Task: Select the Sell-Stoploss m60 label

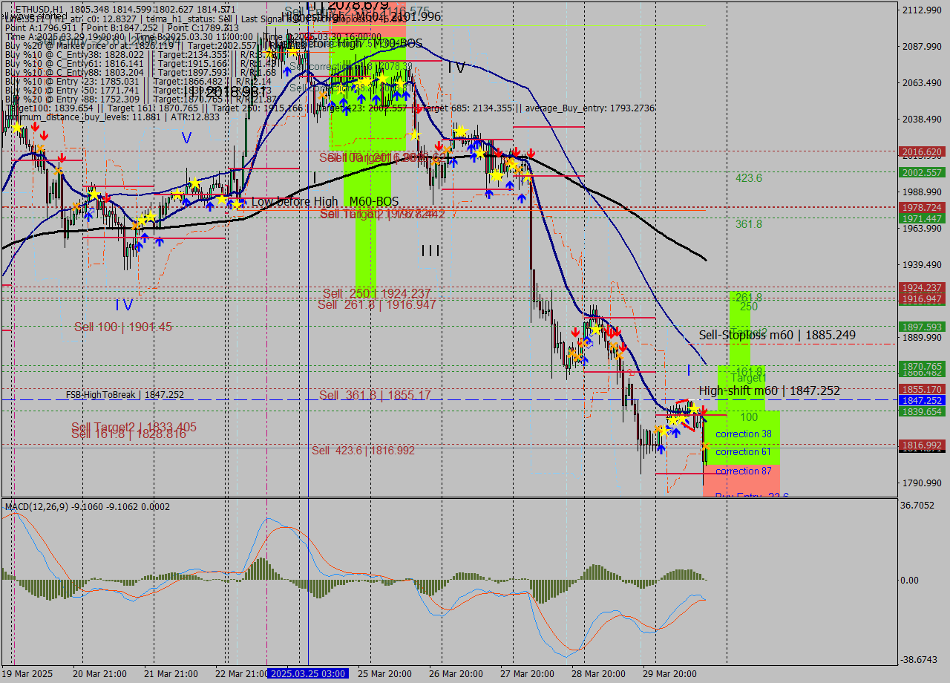Action: point(777,336)
